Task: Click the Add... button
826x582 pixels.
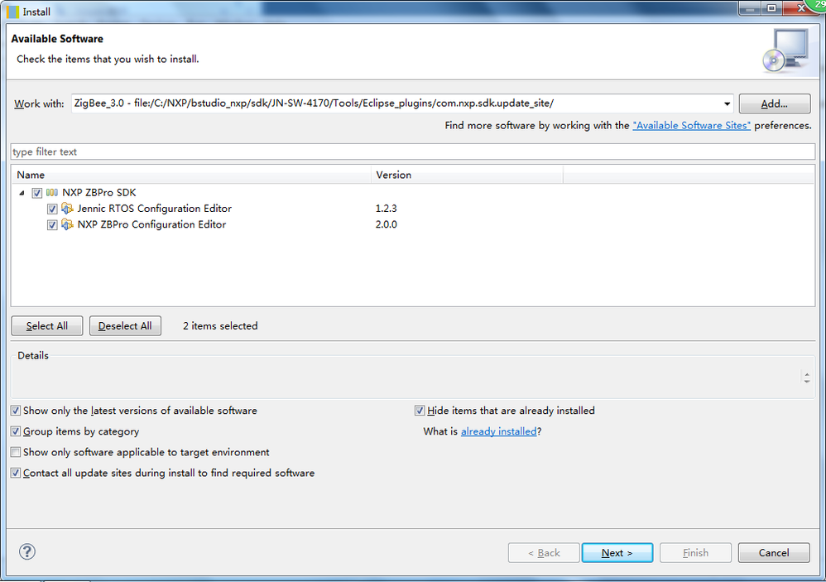Action: point(775,103)
